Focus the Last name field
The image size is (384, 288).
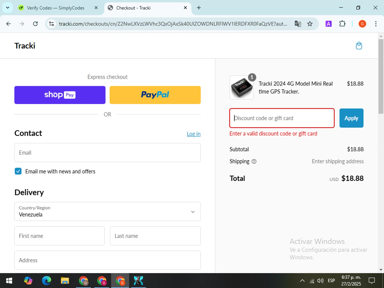(155, 236)
